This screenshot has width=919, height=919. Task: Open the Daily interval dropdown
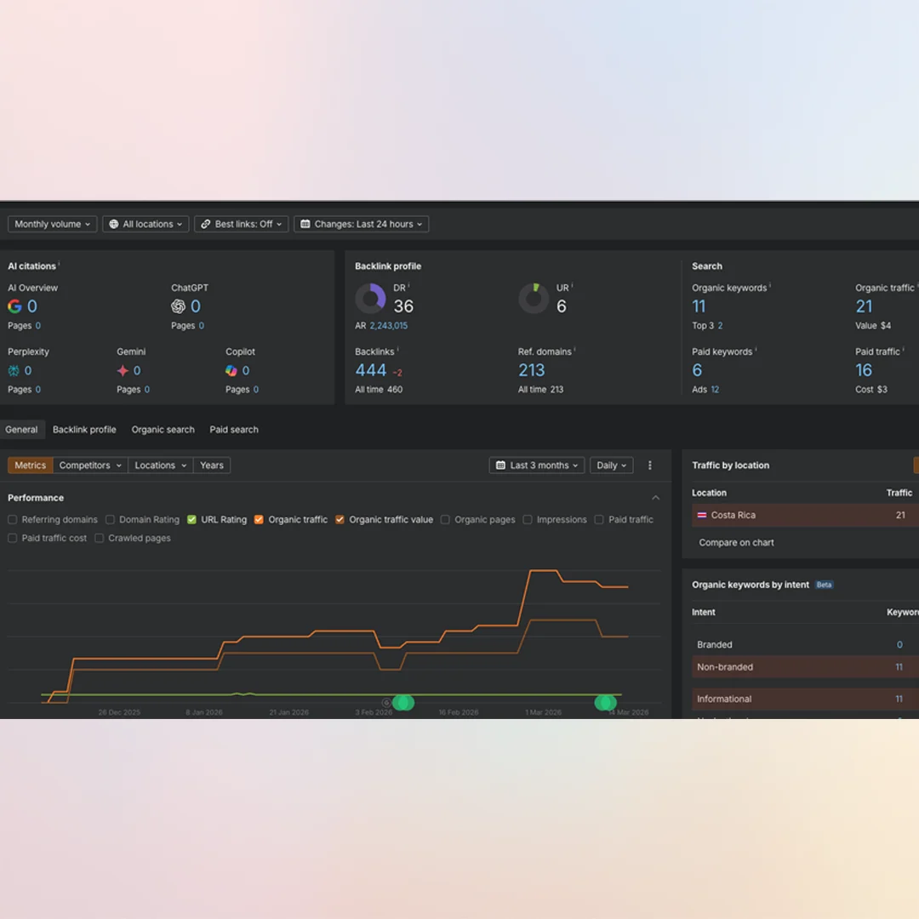[611, 465]
